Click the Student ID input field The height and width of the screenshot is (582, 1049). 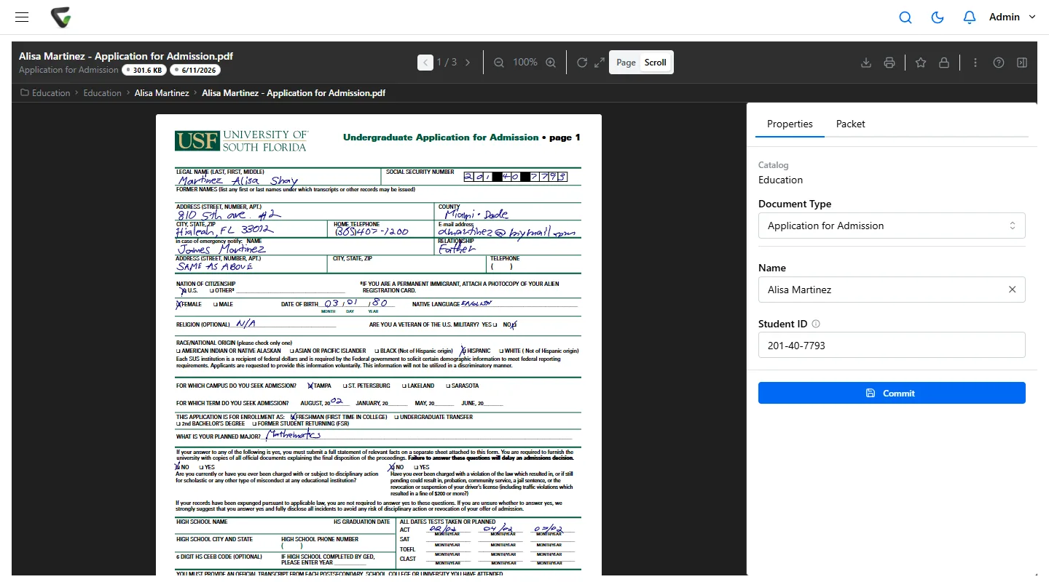click(x=892, y=346)
